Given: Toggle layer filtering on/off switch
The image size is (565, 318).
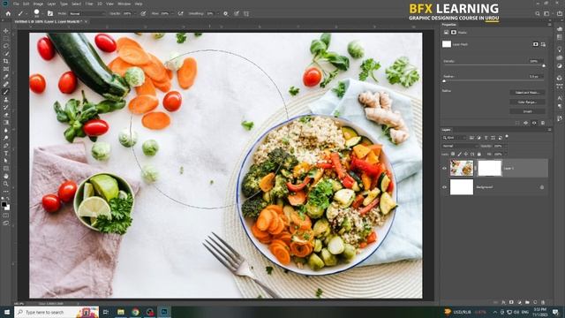Looking at the screenshot, I should tap(507, 136).
